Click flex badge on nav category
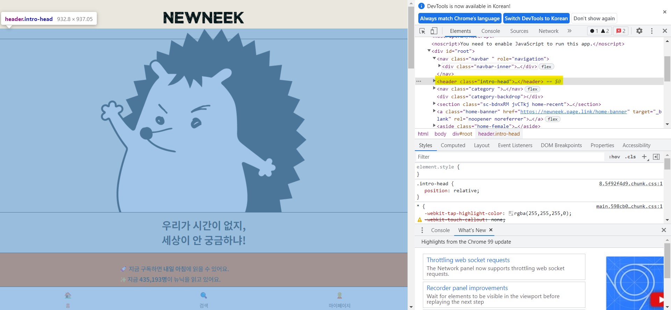This screenshot has height=310, width=671. click(x=533, y=89)
